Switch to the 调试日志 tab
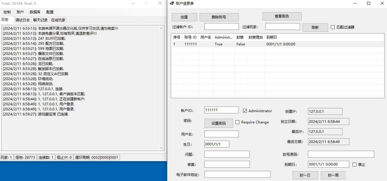 pyautogui.click(x=23, y=20)
